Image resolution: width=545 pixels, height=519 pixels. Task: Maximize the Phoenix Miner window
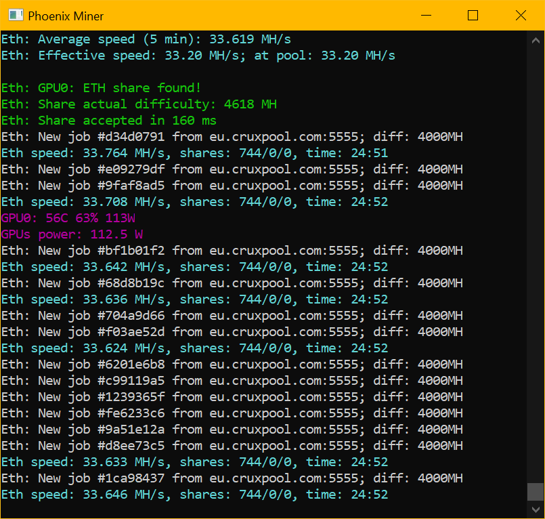[473, 16]
